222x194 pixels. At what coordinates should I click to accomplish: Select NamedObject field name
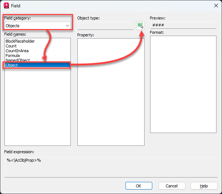18,60
